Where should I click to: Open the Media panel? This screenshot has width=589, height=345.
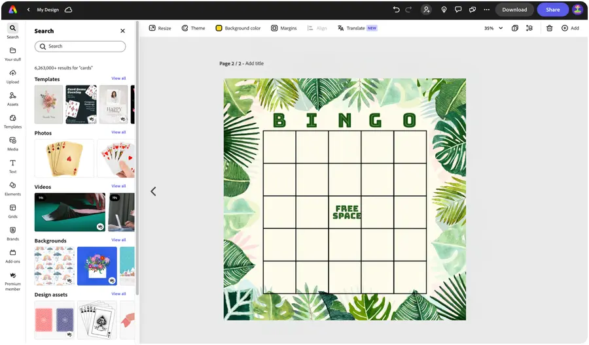13,144
